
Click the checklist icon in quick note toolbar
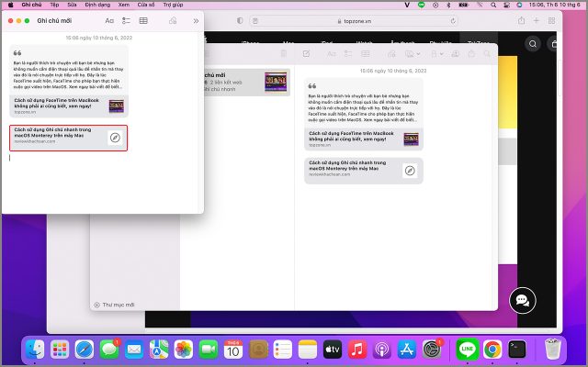(x=126, y=19)
